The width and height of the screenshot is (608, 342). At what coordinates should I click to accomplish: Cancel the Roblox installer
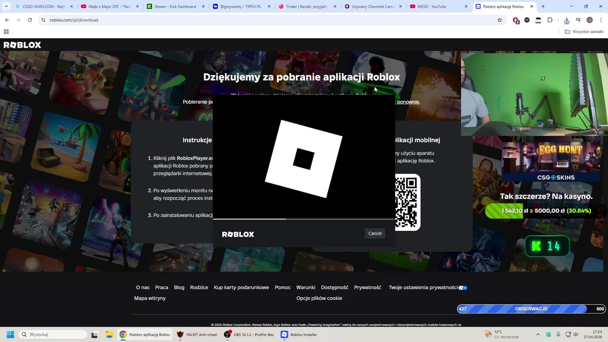coord(375,233)
